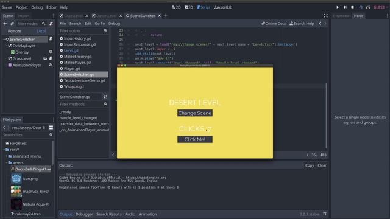Toggle method sort icon next to SceneSwitcher.gd
The height and width of the screenshot is (219, 390).
pos(105,97)
